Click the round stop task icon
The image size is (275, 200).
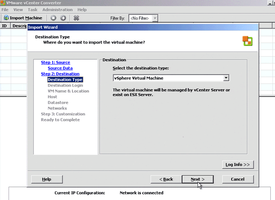[x=53, y=18]
